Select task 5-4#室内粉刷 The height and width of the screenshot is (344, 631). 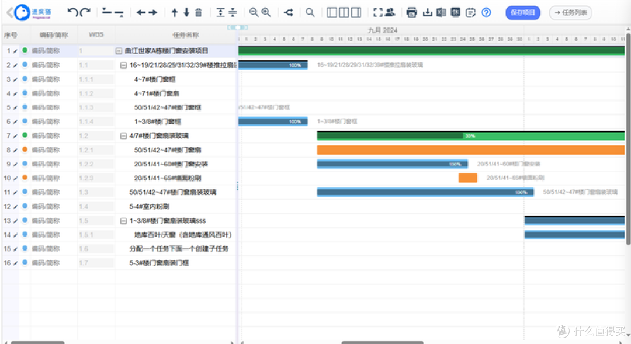[x=150, y=207]
